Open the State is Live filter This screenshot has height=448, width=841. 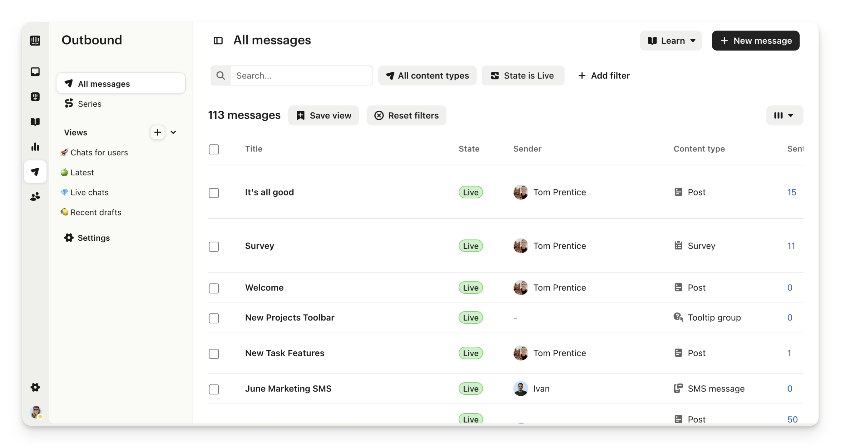tap(523, 75)
